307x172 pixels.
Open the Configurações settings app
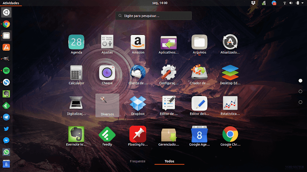pos(168,73)
